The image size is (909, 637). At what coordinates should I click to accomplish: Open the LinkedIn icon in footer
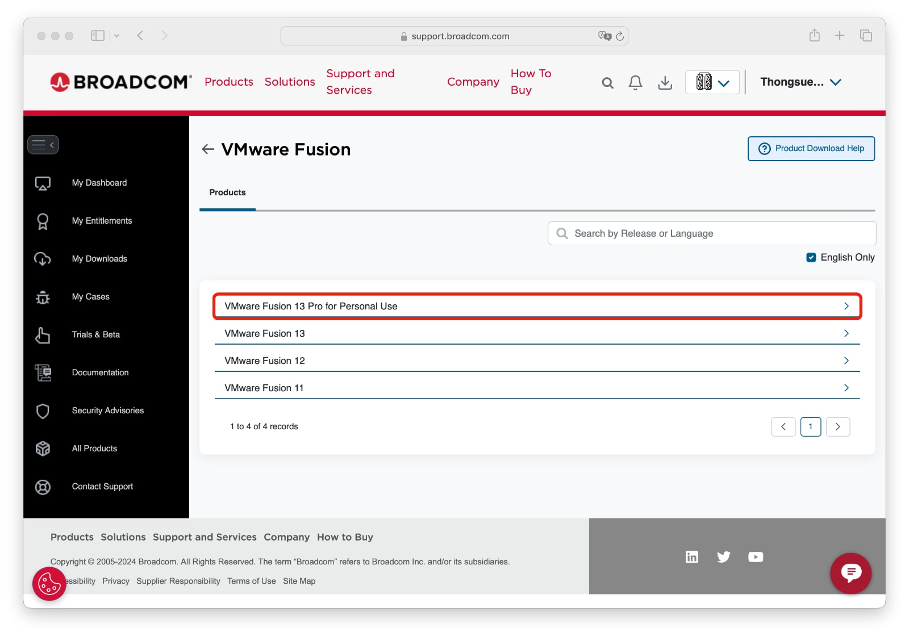691,557
